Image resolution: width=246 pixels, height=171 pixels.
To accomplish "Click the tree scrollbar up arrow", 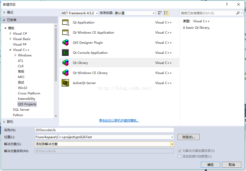I will tap(56, 26).
